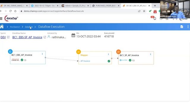Close the PURCHASE_ORDER_BUD browser tab
Image resolution: width=190 pixels, height=107 pixels.
pyautogui.click(x=119, y=6)
